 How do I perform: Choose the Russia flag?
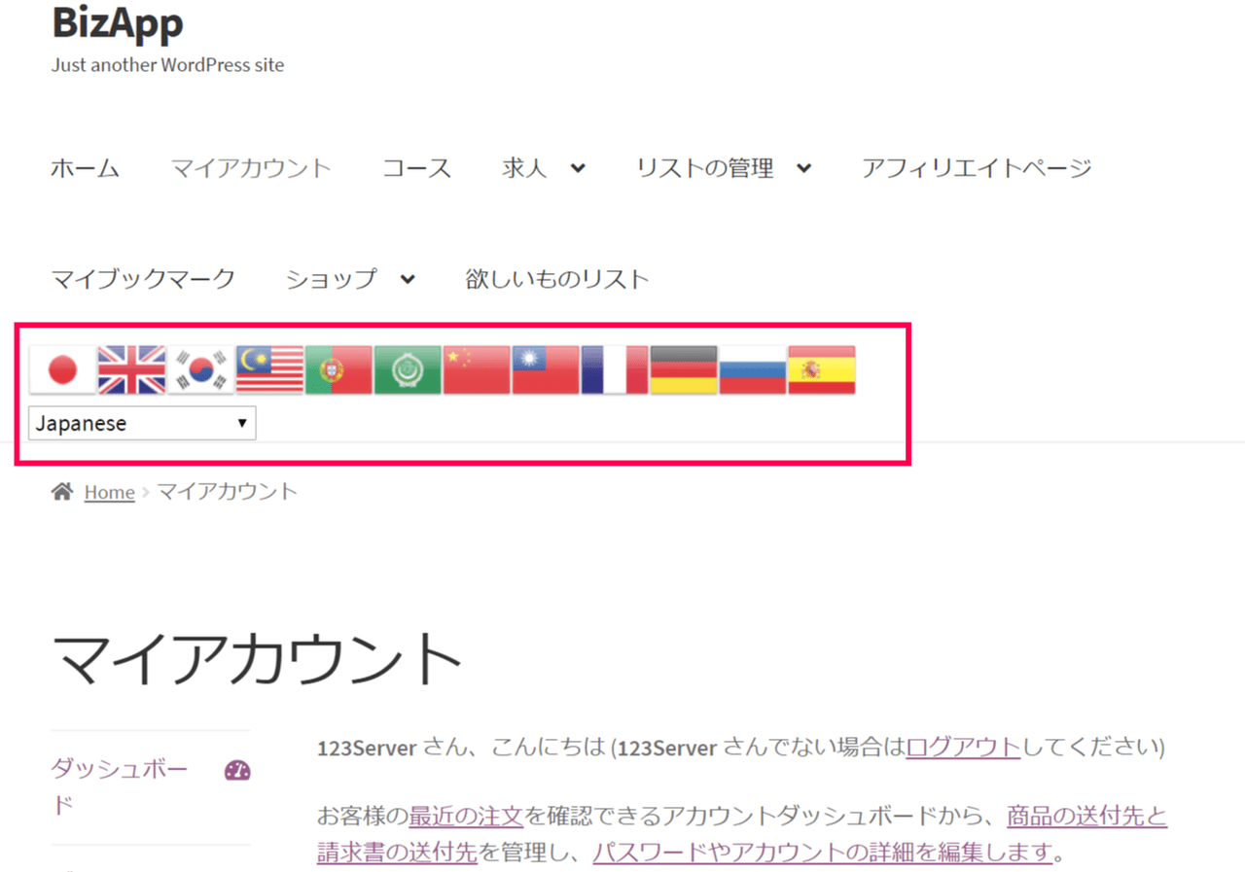(x=753, y=369)
